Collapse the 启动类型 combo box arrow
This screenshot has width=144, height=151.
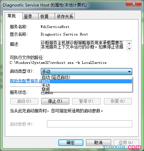pyautogui.click(x=129, y=72)
